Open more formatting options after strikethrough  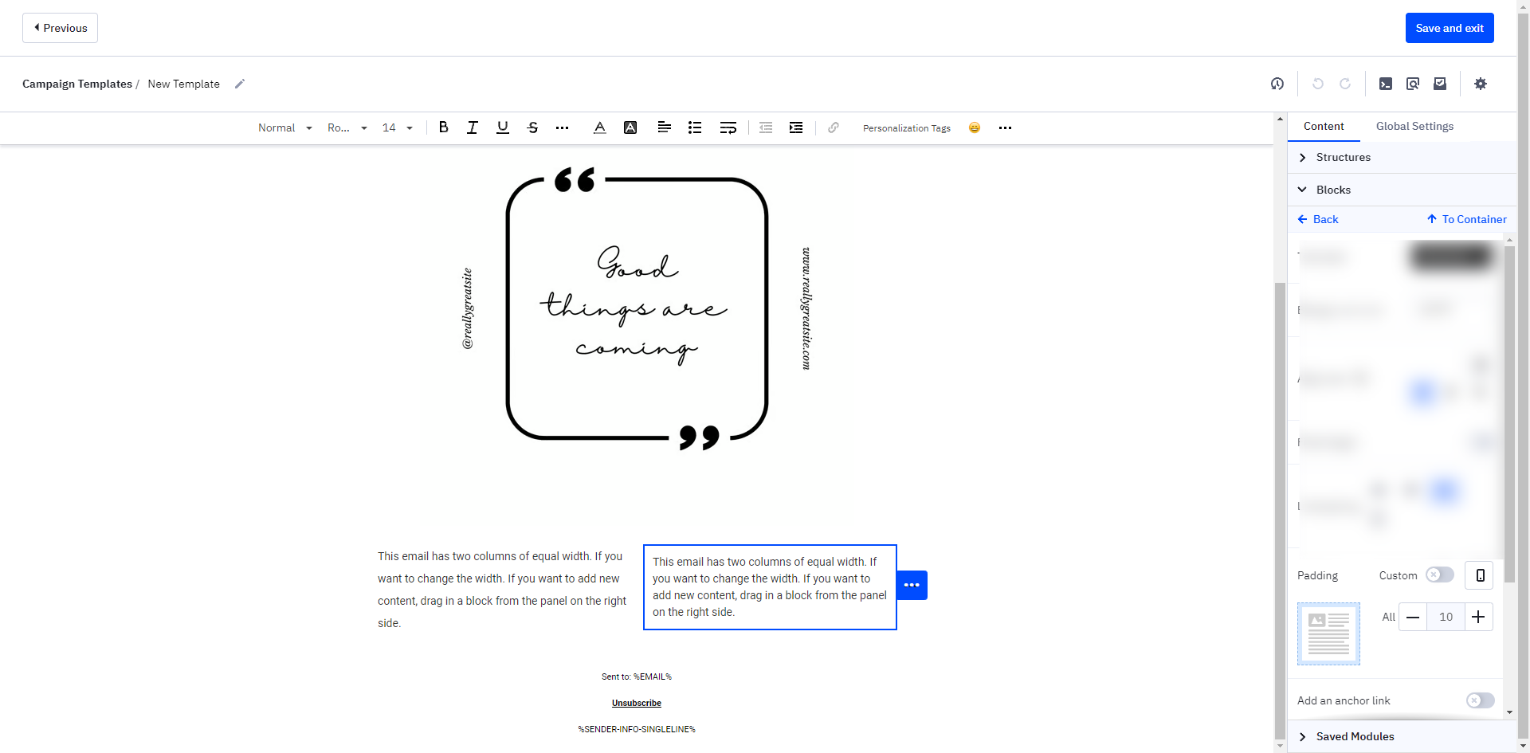(563, 127)
